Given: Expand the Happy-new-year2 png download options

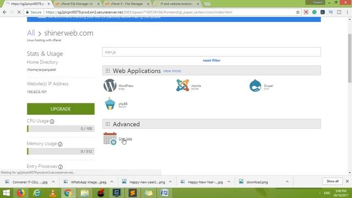Looking at the screenshot, I should [x=170, y=182].
